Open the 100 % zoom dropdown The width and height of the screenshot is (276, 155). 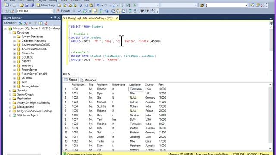click(75, 74)
